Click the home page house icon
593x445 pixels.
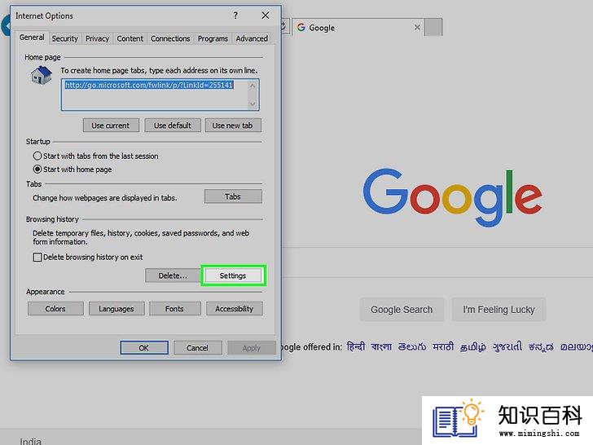(42, 75)
